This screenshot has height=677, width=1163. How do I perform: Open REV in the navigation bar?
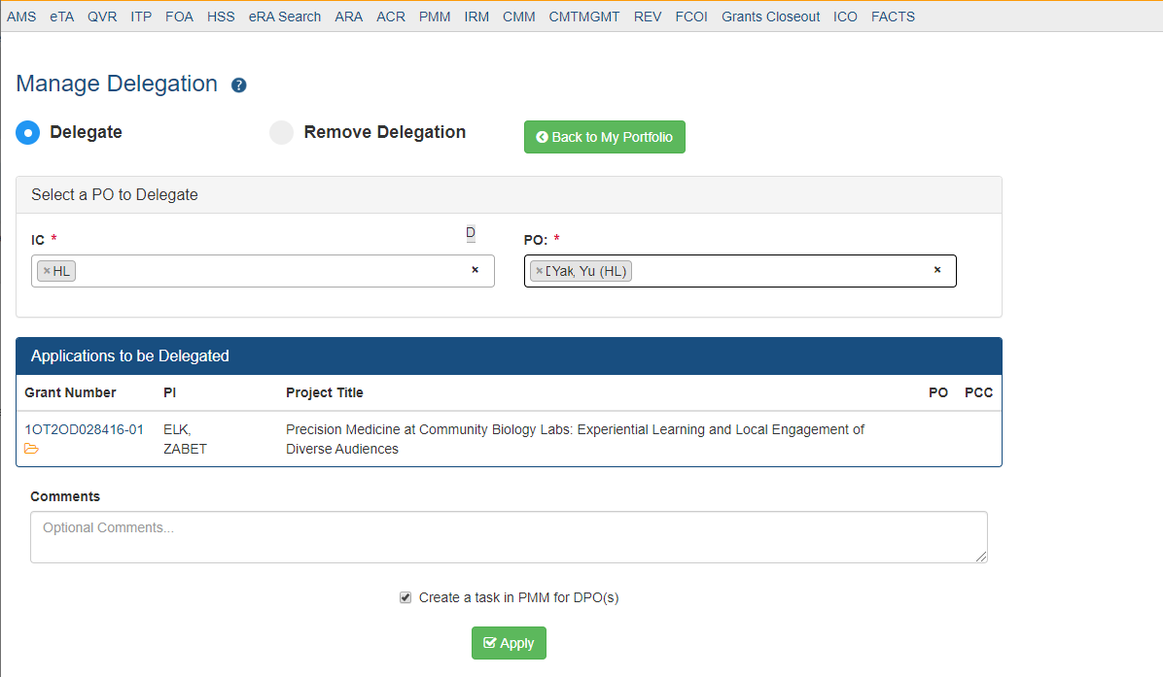tap(648, 17)
